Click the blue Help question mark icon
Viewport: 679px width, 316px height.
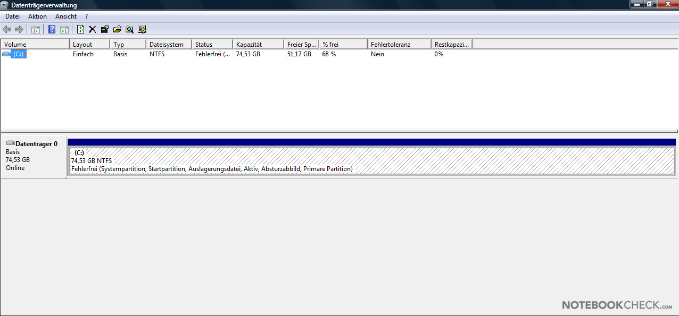pos(52,30)
